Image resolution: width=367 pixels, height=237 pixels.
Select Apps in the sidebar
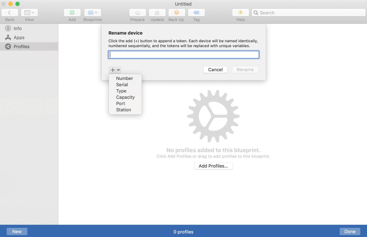click(29, 38)
